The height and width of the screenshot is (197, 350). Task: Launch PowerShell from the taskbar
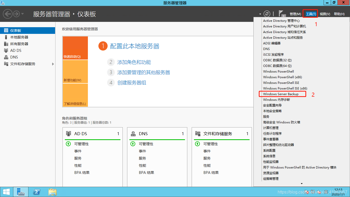coord(37,192)
